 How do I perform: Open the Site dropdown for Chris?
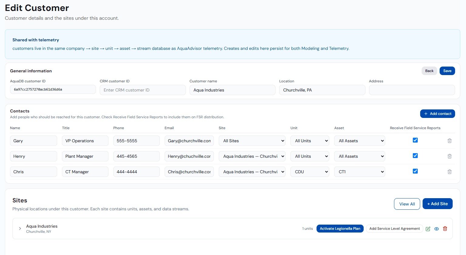pyautogui.click(x=252, y=172)
